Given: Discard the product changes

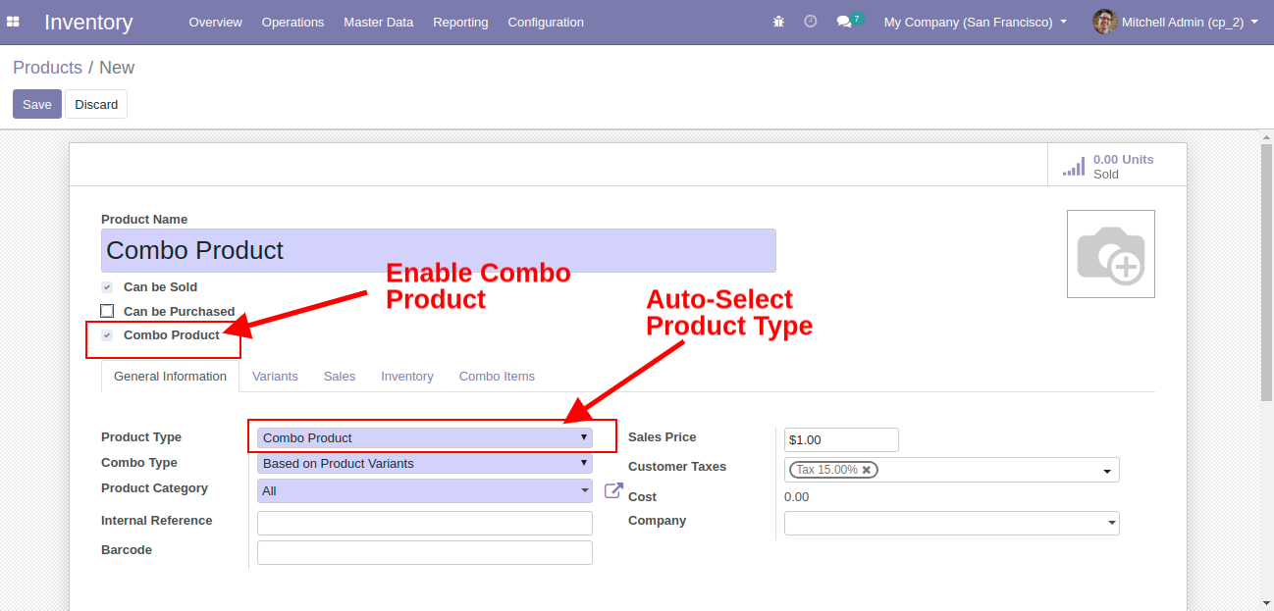Looking at the screenshot, I should pos(96,104).
